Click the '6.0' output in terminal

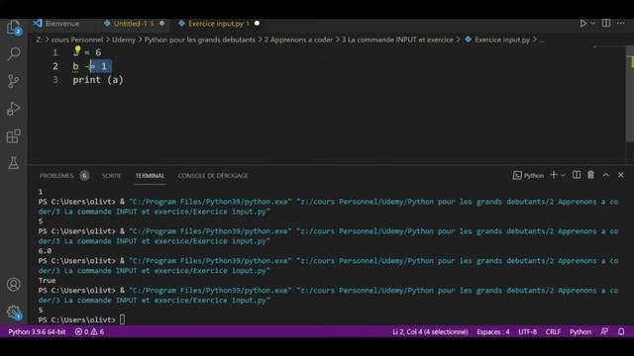45,250
